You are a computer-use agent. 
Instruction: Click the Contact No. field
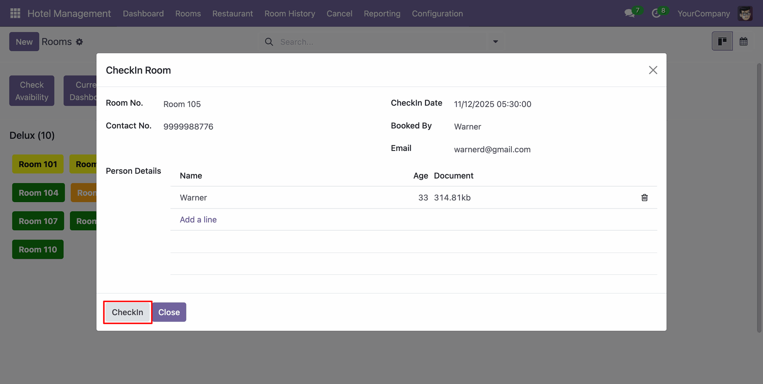188,127
